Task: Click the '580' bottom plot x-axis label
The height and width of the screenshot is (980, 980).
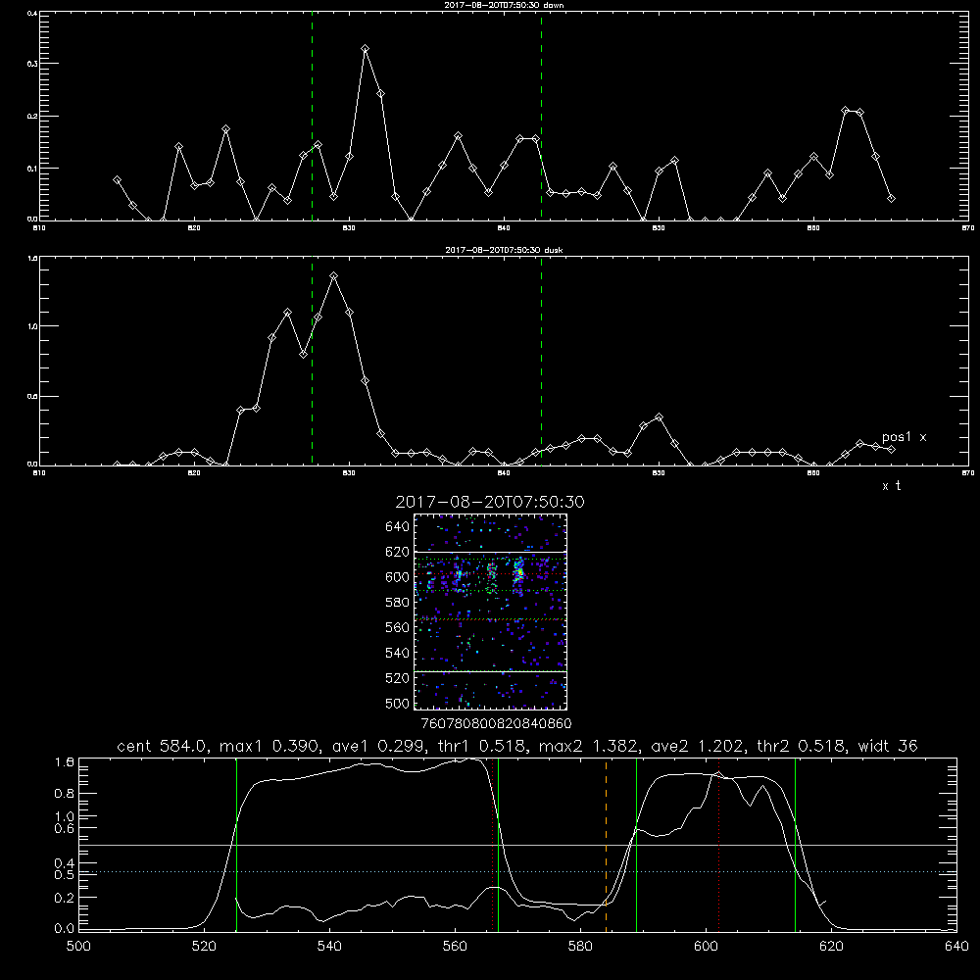Action: pyautogui.click(x=580, y=946)
